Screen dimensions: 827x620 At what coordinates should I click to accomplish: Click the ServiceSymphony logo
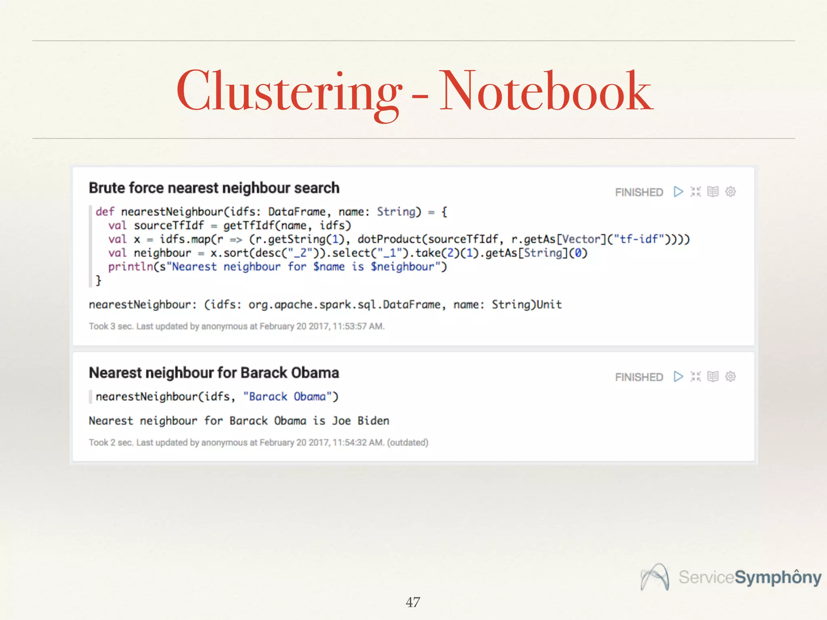coord(731,577)
